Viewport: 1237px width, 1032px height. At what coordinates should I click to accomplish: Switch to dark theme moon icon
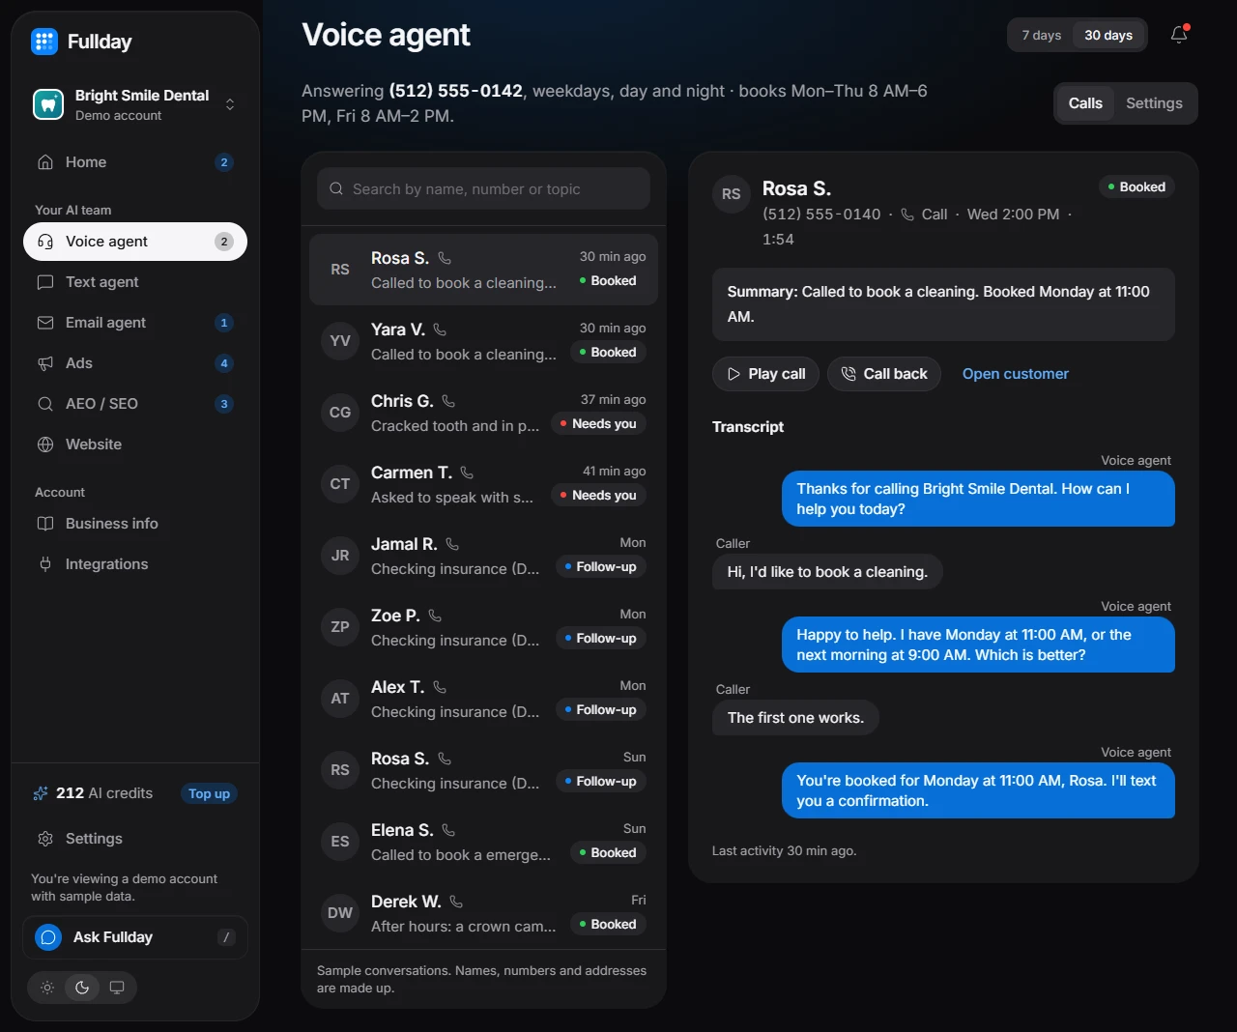pyautogui.click(x=82, y=988)
